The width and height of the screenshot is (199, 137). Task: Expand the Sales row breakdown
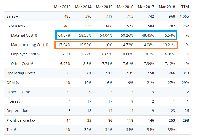coord(12,17)
